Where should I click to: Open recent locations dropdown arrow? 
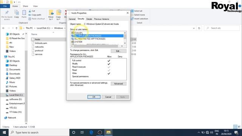pyautogui.click(x=12, y=28)
